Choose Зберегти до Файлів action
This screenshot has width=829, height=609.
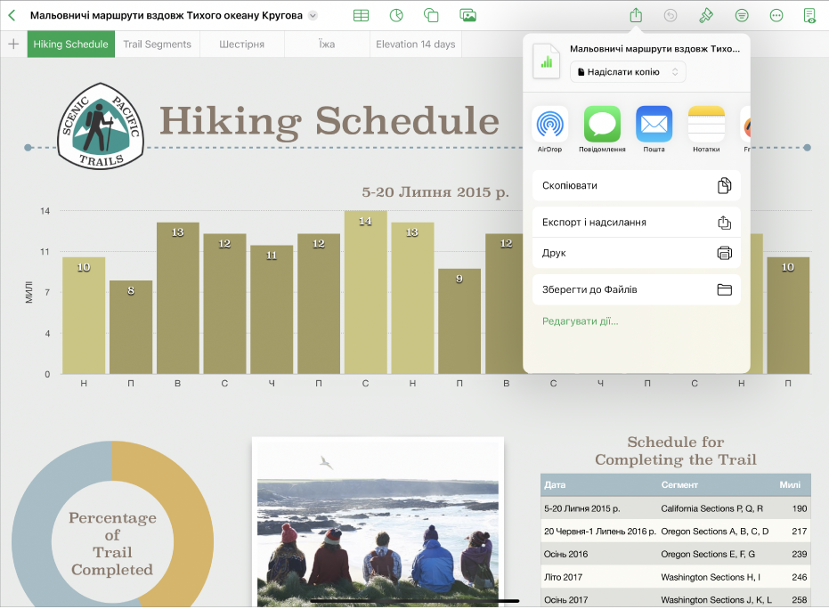point(636,289)
